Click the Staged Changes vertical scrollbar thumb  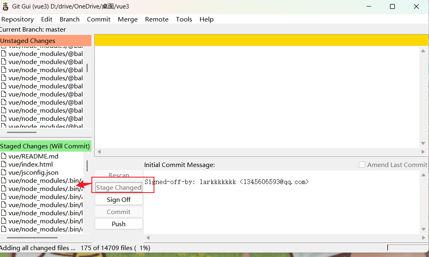[x=87, y=166]
